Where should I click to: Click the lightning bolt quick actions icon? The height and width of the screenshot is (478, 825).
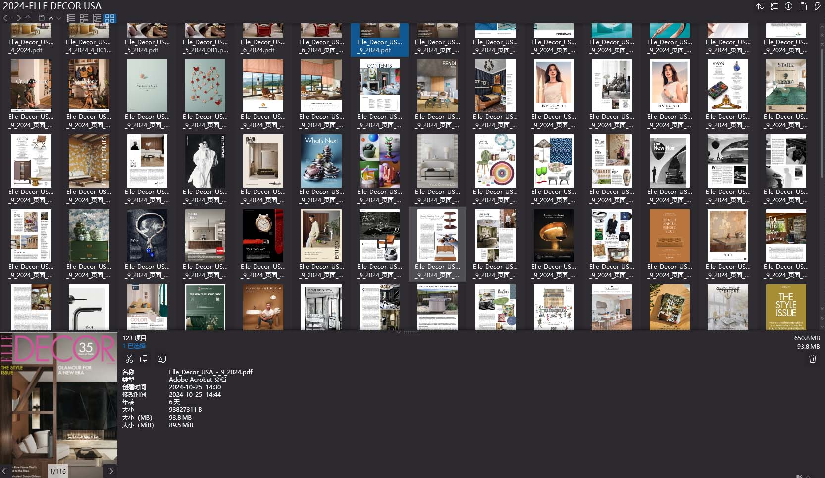click(x=817, y=6)
